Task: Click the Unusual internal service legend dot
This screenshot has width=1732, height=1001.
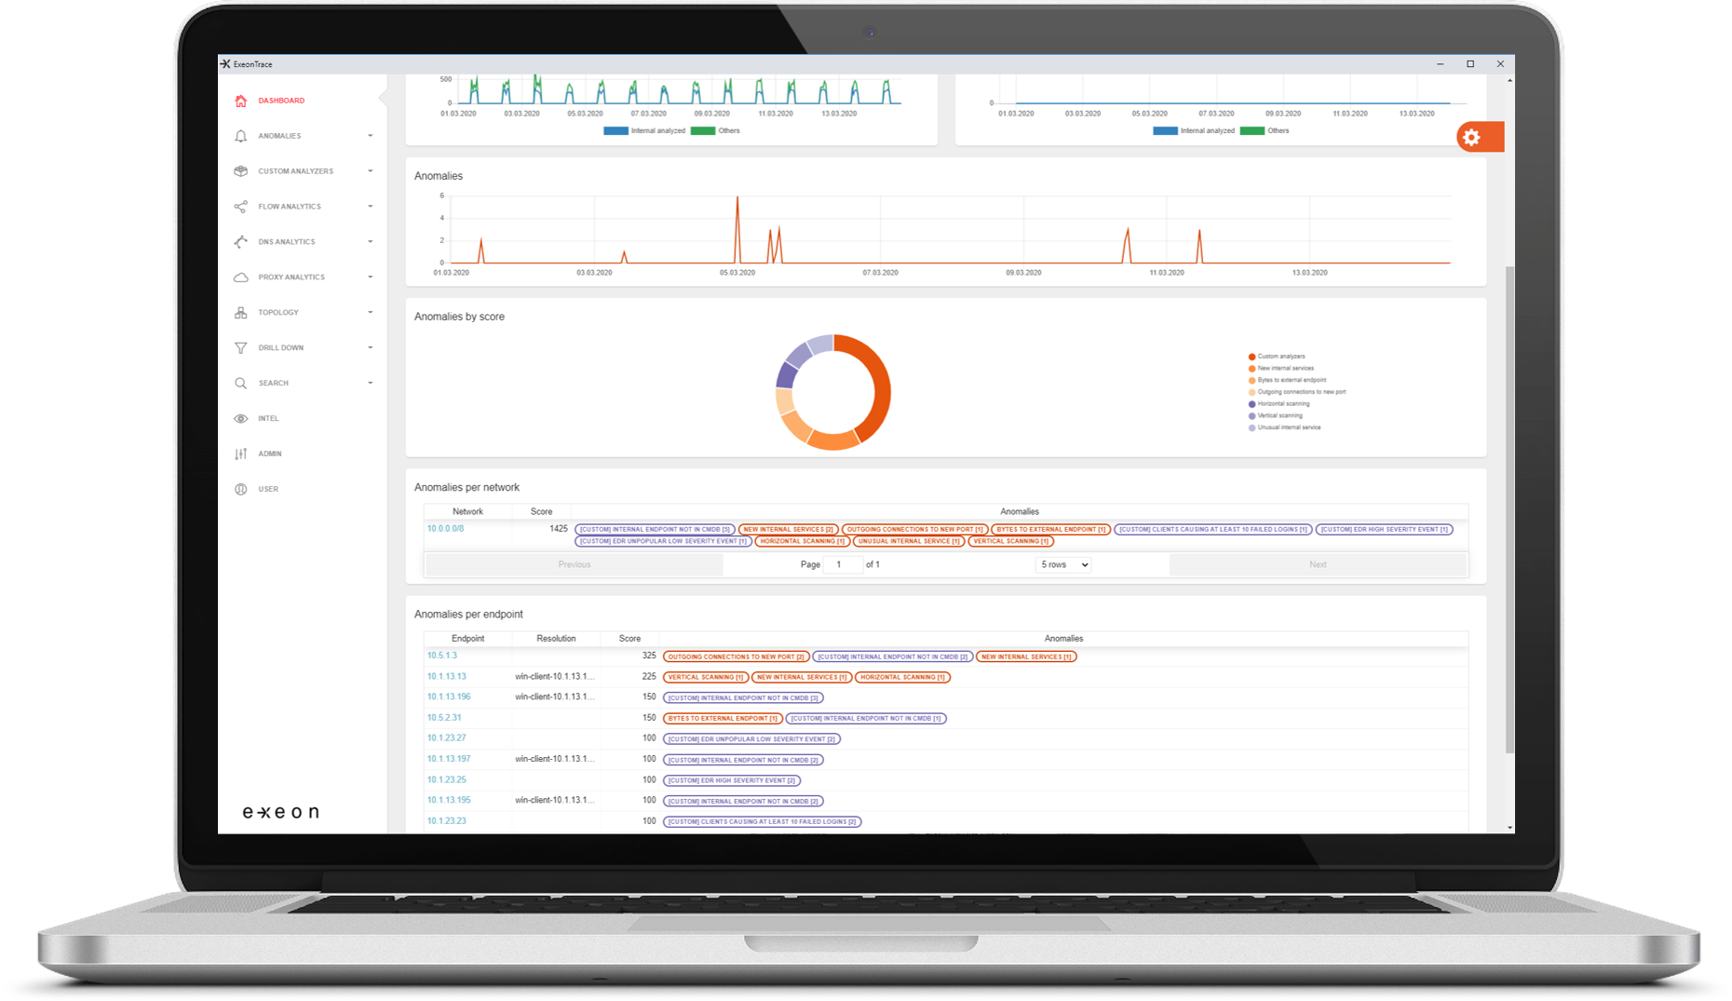Action: click(x=1252, y=428)
